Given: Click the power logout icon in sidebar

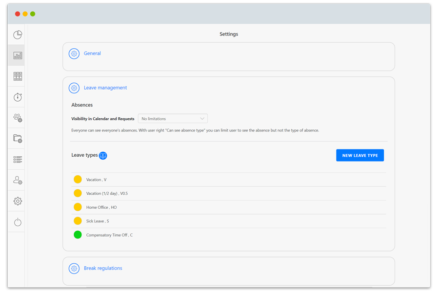Looking at the screenshot, I should (18, 222).
